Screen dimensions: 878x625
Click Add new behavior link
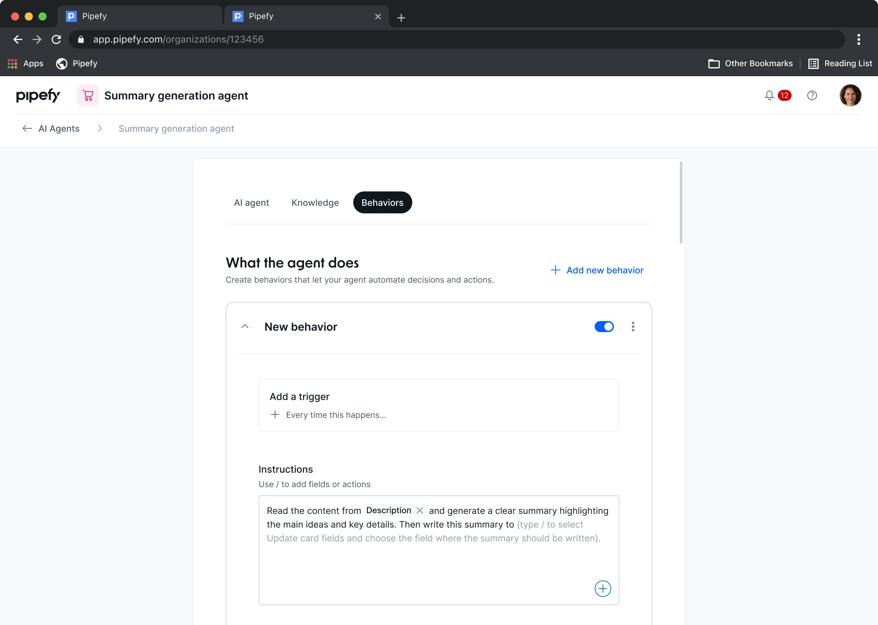pos(597,270)
